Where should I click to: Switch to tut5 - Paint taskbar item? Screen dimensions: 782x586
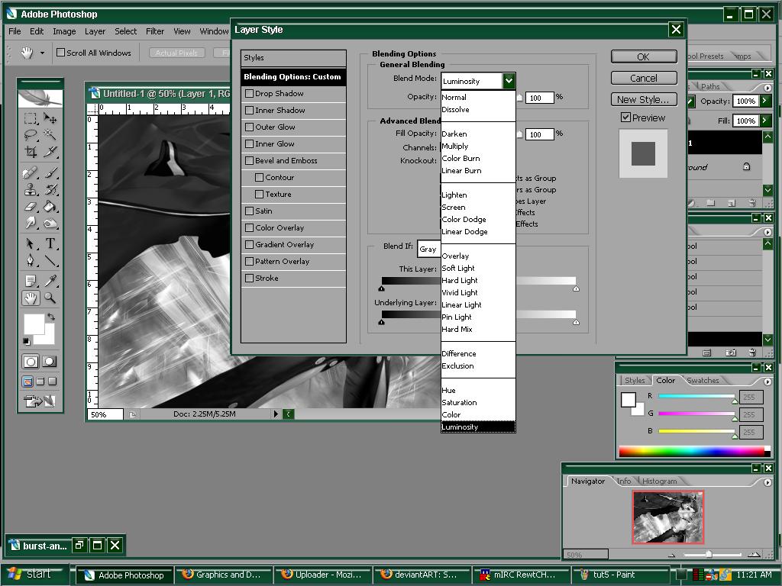coord(619,575)
